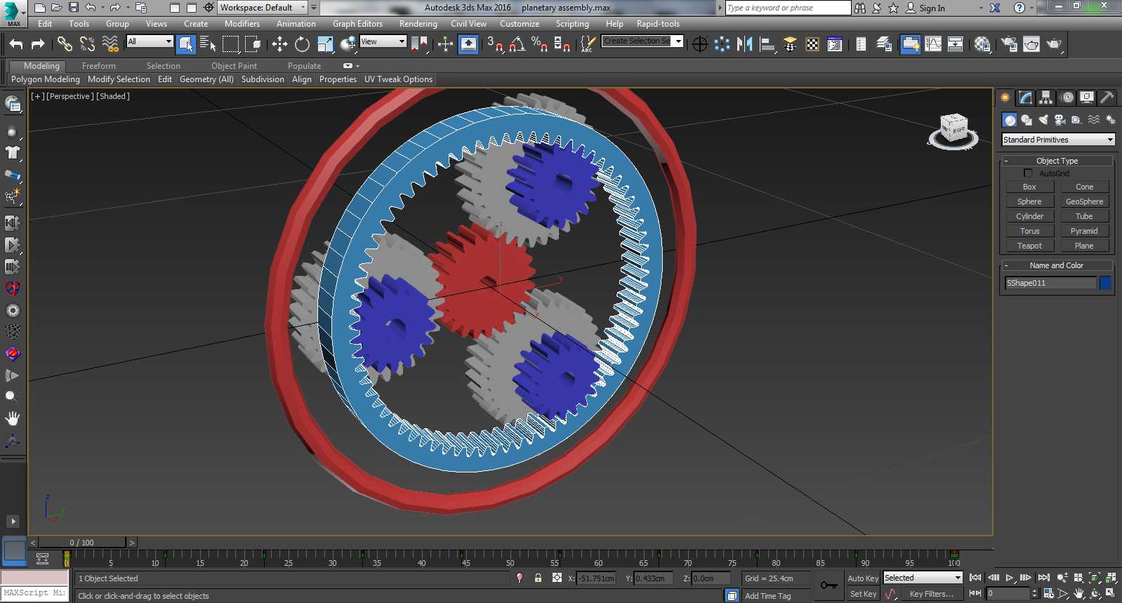Toggle Set Key animation mode
Screen dimensions: 1122x603
point(863,594)
